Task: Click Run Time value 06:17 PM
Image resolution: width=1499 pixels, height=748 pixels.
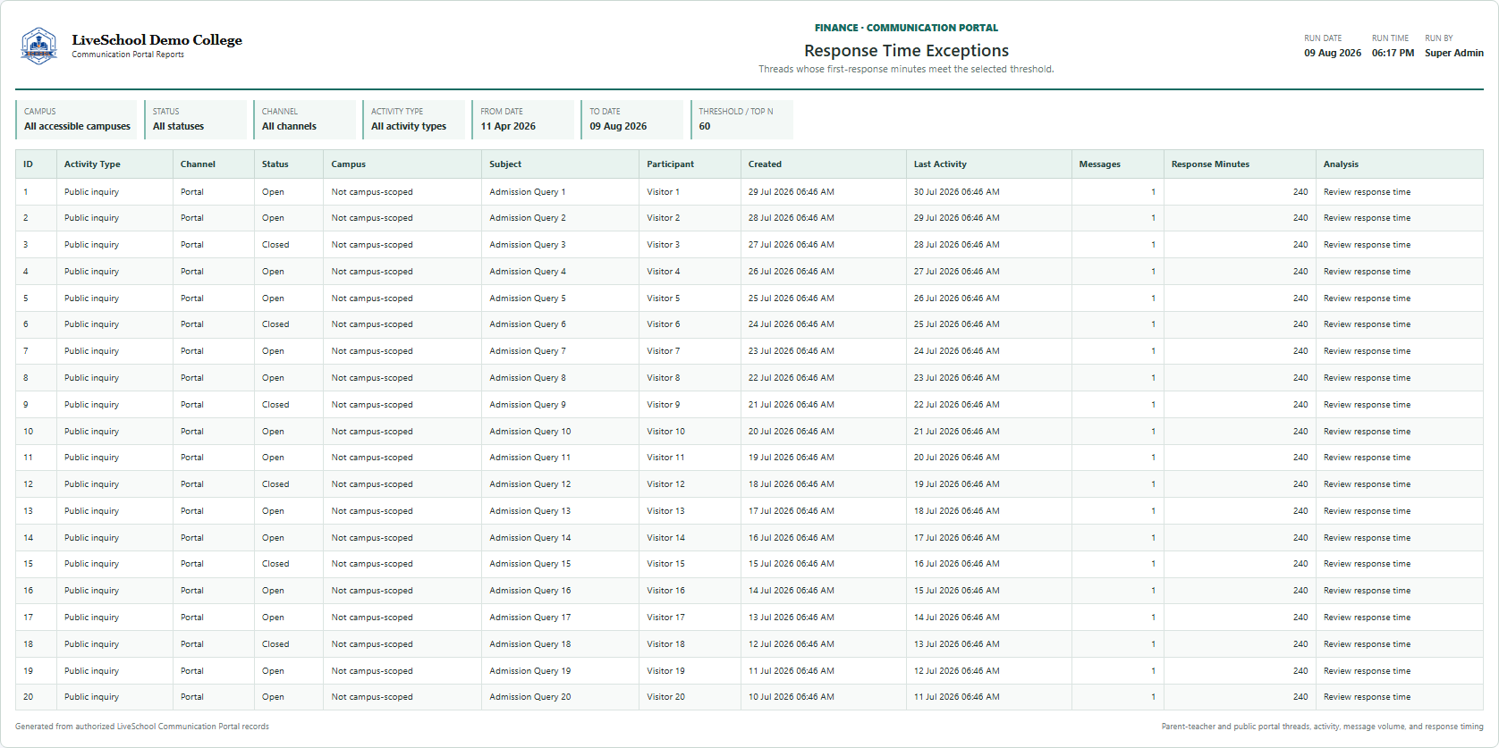Action: pos(1393,53)
